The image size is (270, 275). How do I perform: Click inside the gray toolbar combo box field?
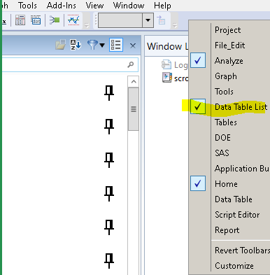[x=120, y=20]
